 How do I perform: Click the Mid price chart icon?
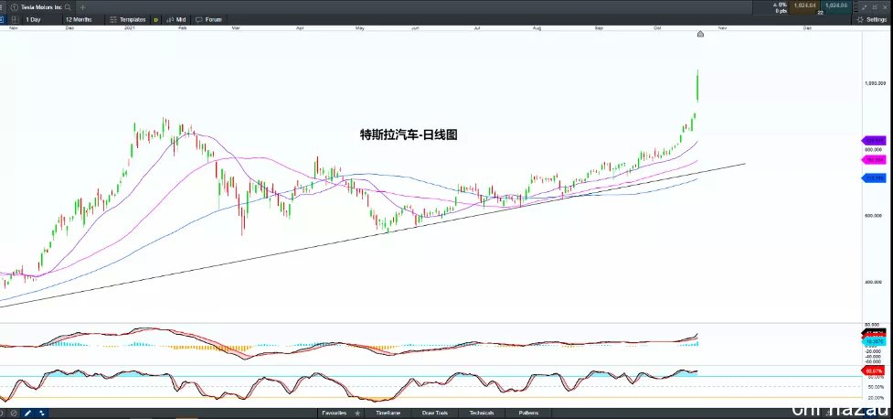[x=169, y=19]
